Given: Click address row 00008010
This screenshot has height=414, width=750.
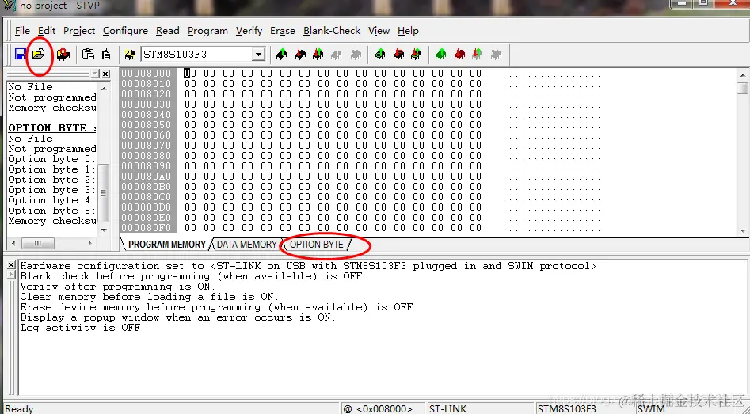Looking at the screenshot, I should [147, 84].
